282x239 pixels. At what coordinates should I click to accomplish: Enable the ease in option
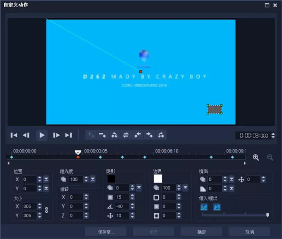point(204,207)
